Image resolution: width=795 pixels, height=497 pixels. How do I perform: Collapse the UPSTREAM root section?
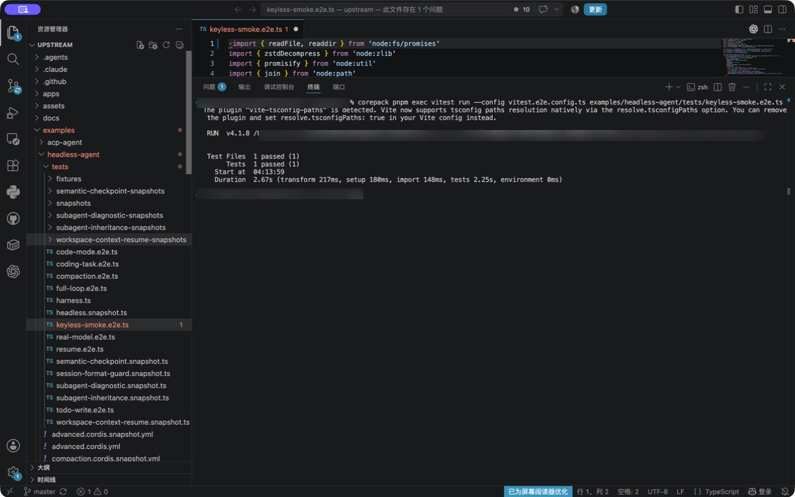(55, 45)
